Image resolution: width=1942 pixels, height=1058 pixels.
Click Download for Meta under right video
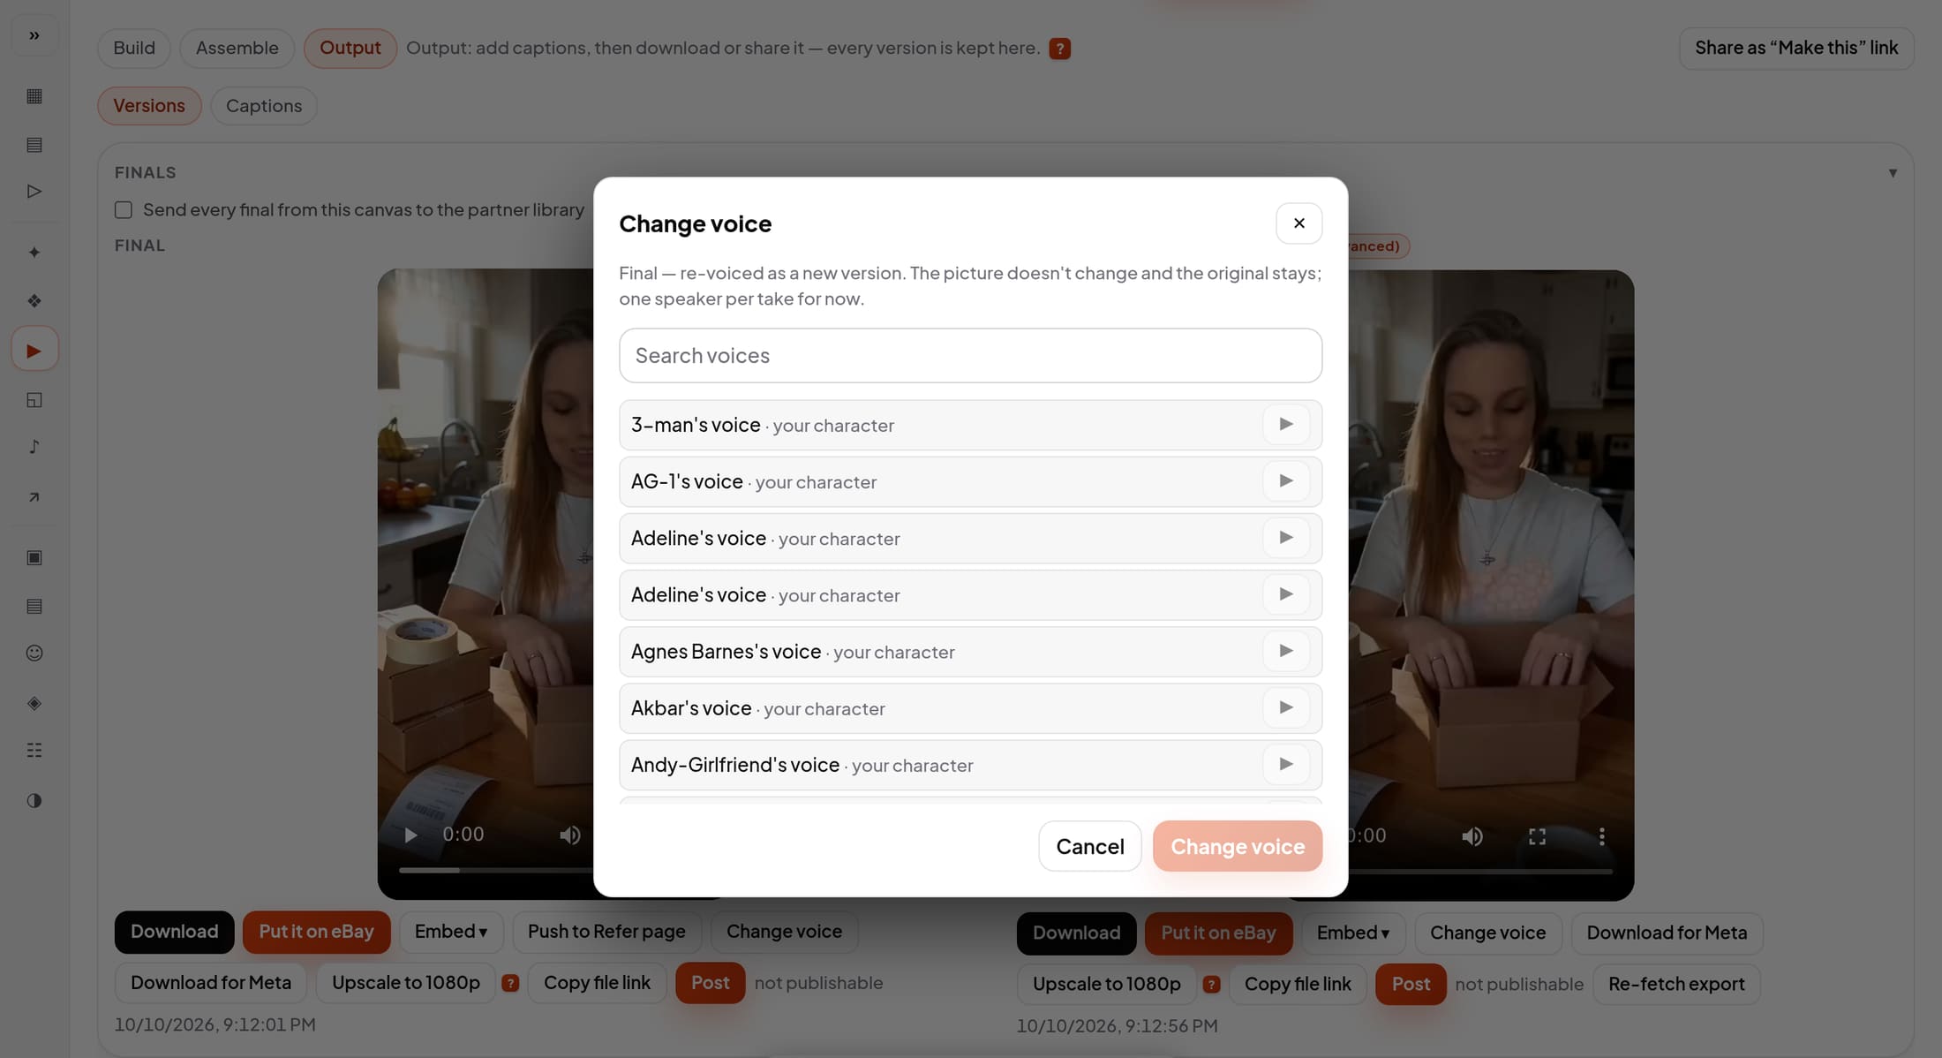[1667, 933]
